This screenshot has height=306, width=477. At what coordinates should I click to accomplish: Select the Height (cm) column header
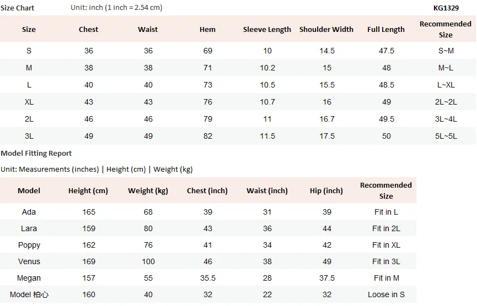[88, 190]
